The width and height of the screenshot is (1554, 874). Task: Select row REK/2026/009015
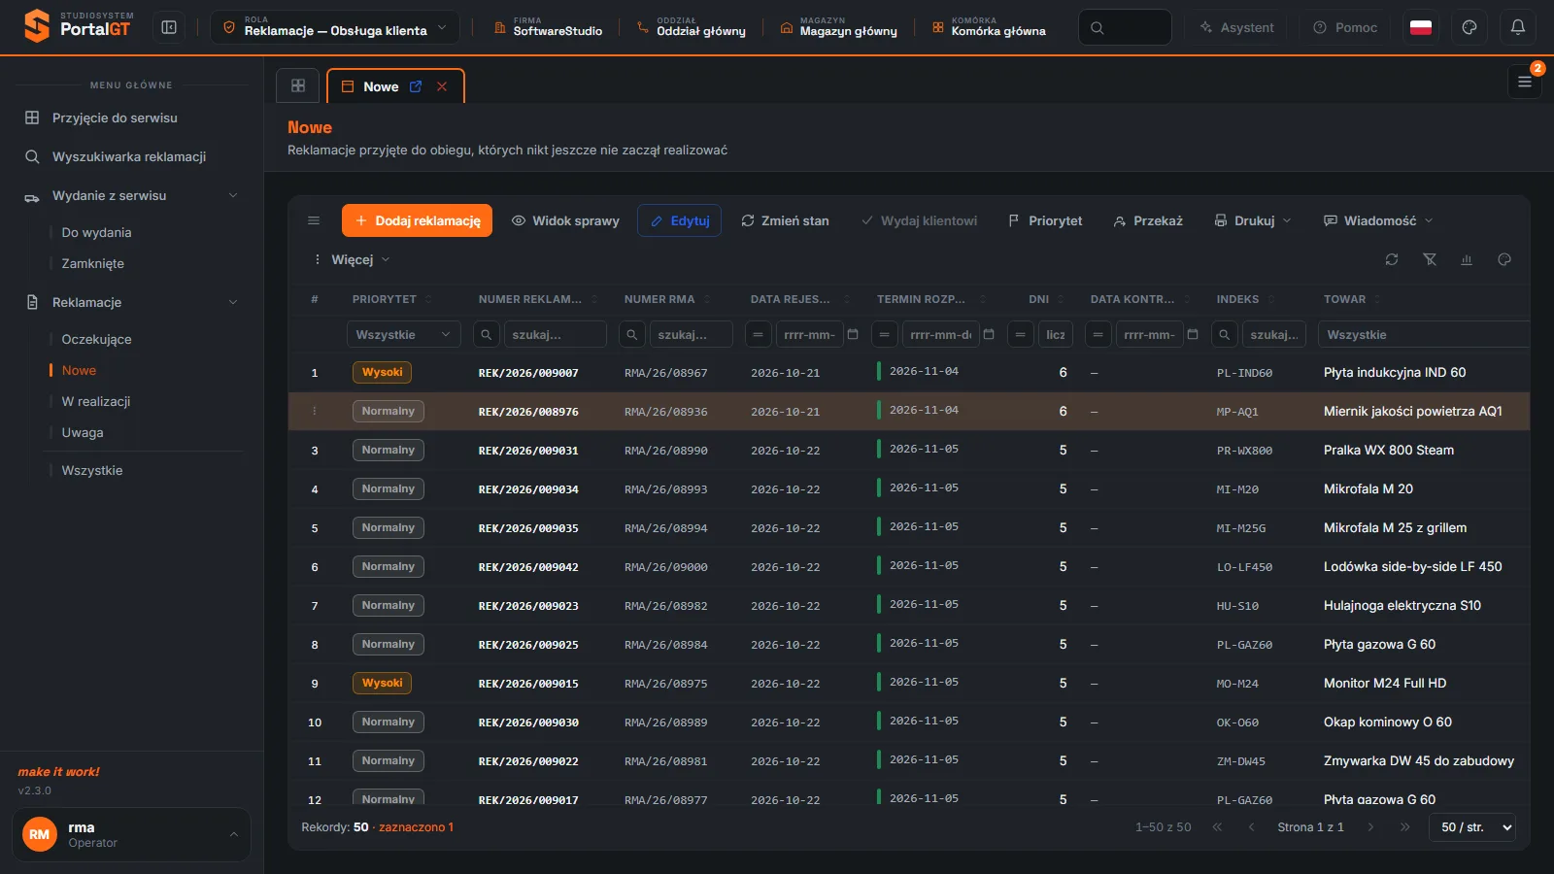tap(909, 683)
